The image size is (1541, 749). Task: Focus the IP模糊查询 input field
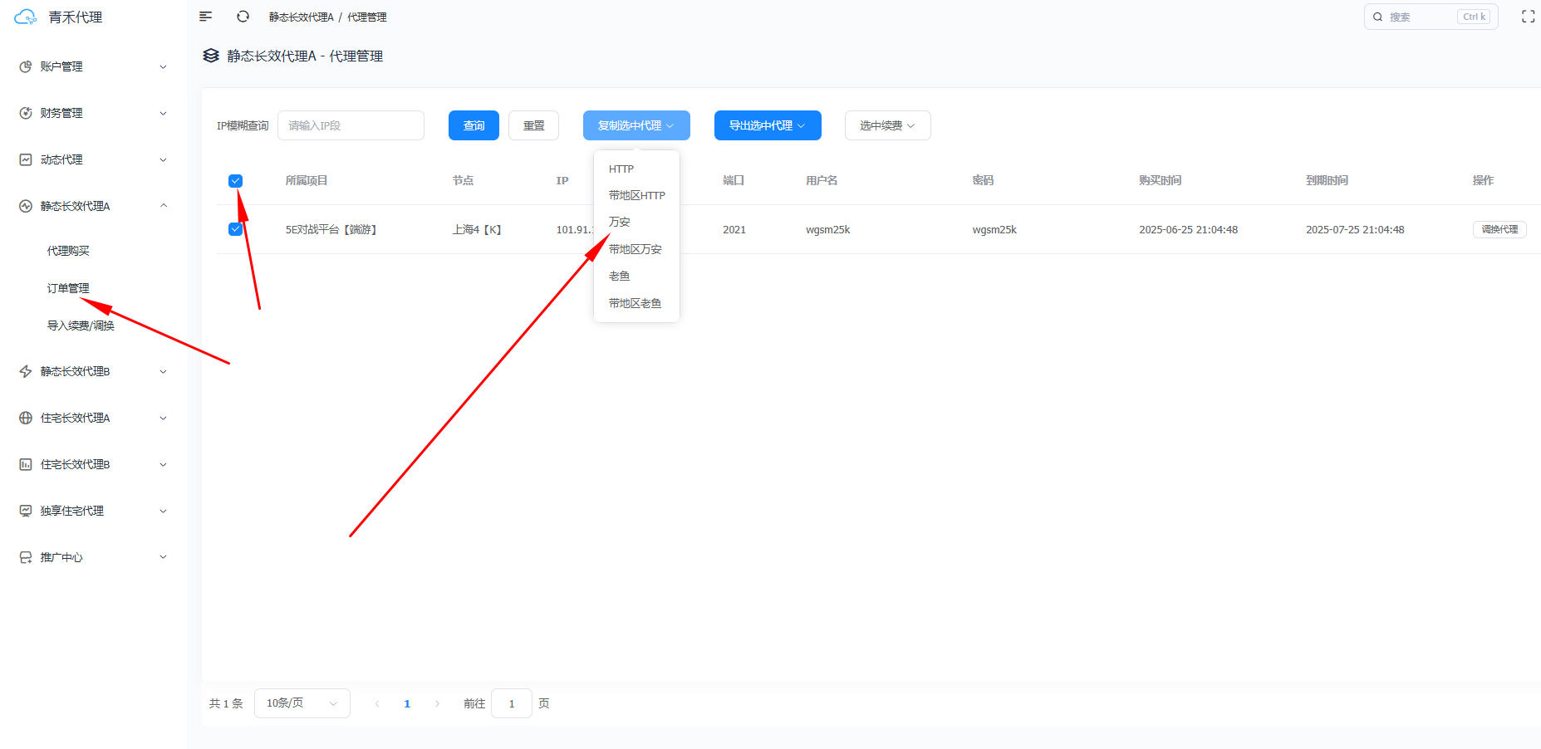[351, 125]
